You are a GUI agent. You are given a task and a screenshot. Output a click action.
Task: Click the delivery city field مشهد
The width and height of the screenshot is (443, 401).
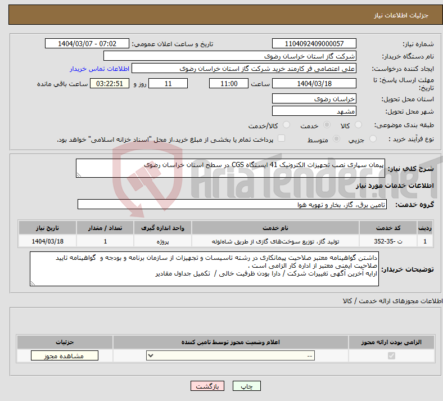coord(314,111)
